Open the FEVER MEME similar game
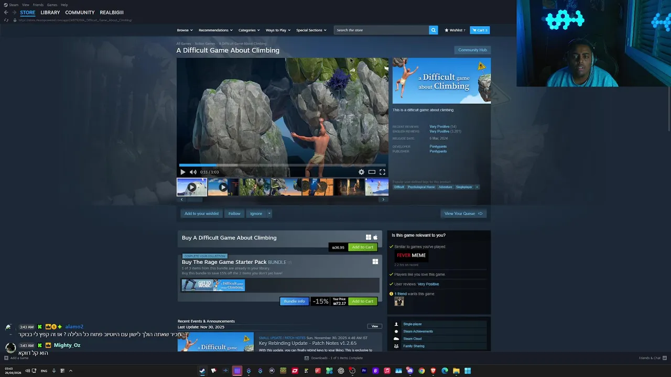The height and width of the screenshot is (377, 671). (412, 256)
